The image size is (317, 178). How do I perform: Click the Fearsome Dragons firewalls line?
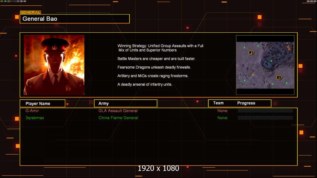154,67
